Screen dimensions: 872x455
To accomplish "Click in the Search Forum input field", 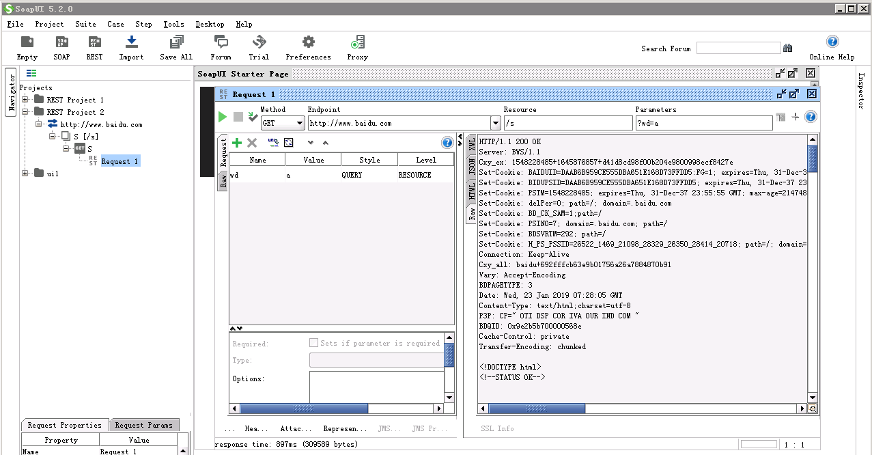I will [738, 48].
